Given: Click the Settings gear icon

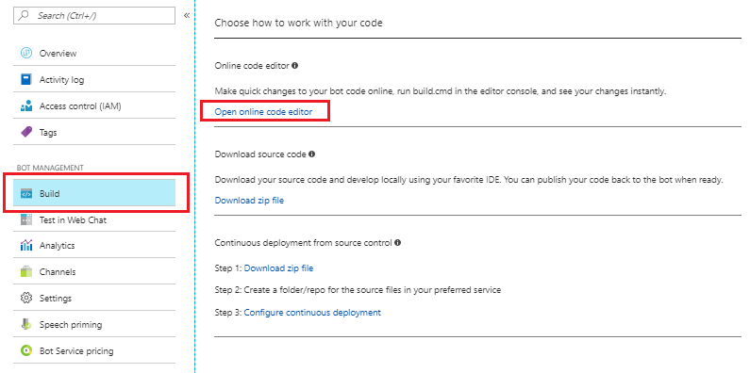Looking at the screenshot, I should 25,298.
